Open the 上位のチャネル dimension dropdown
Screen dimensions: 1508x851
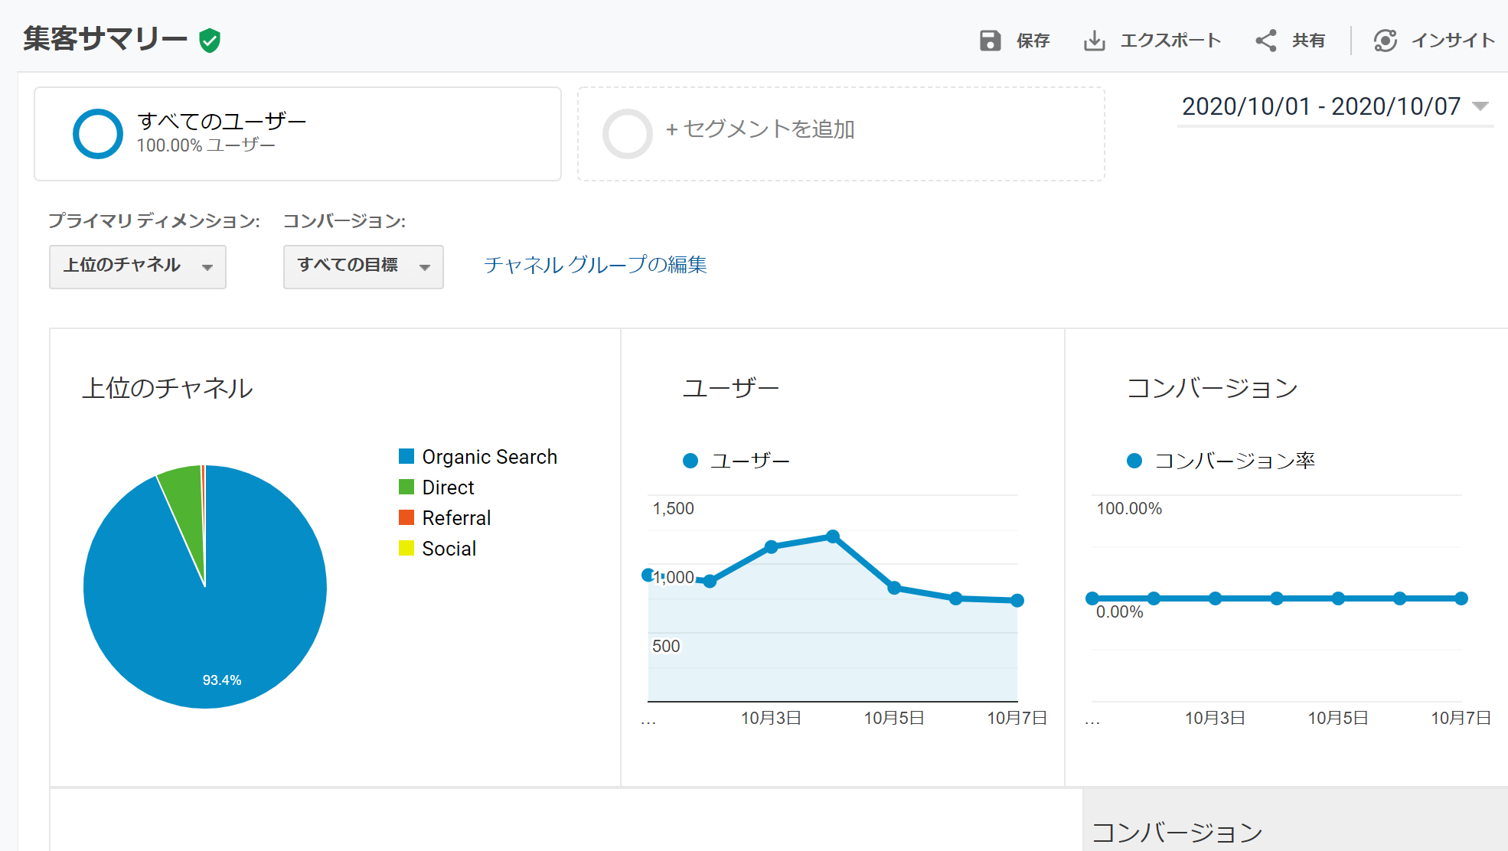pos(137,266)
